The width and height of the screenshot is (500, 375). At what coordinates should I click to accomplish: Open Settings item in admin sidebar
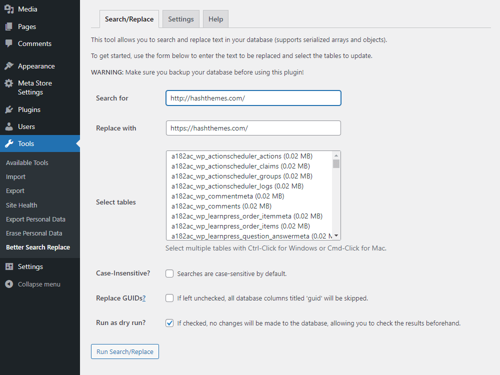point(30,266)
